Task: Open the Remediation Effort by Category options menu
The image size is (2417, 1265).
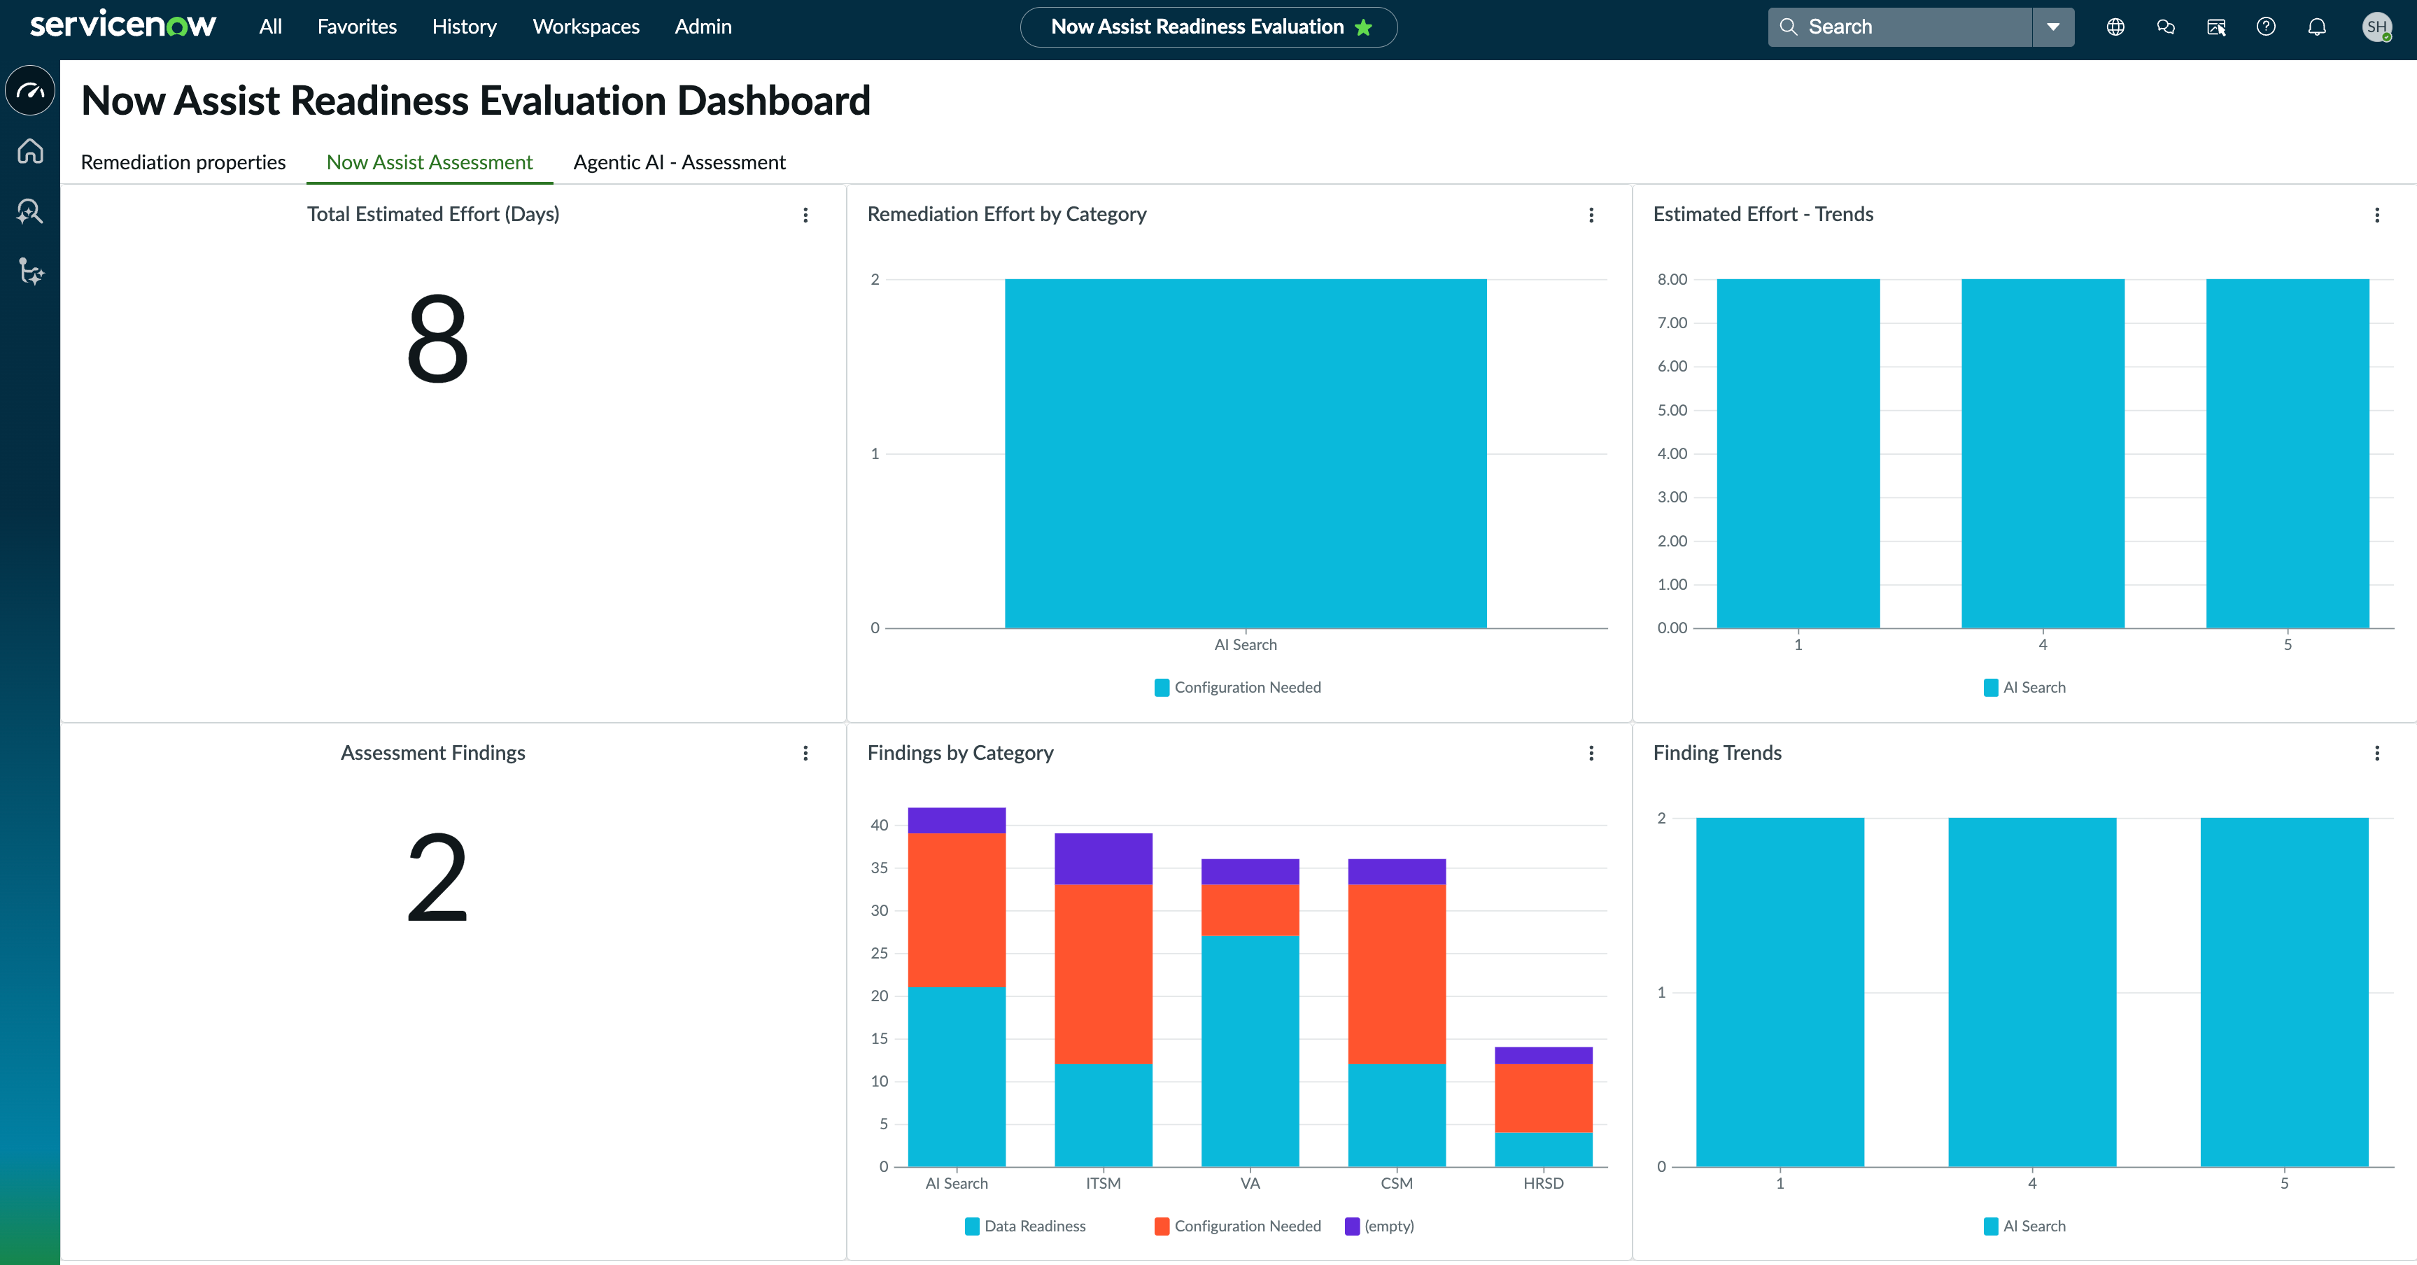Action: click(x=1591, y=215)
